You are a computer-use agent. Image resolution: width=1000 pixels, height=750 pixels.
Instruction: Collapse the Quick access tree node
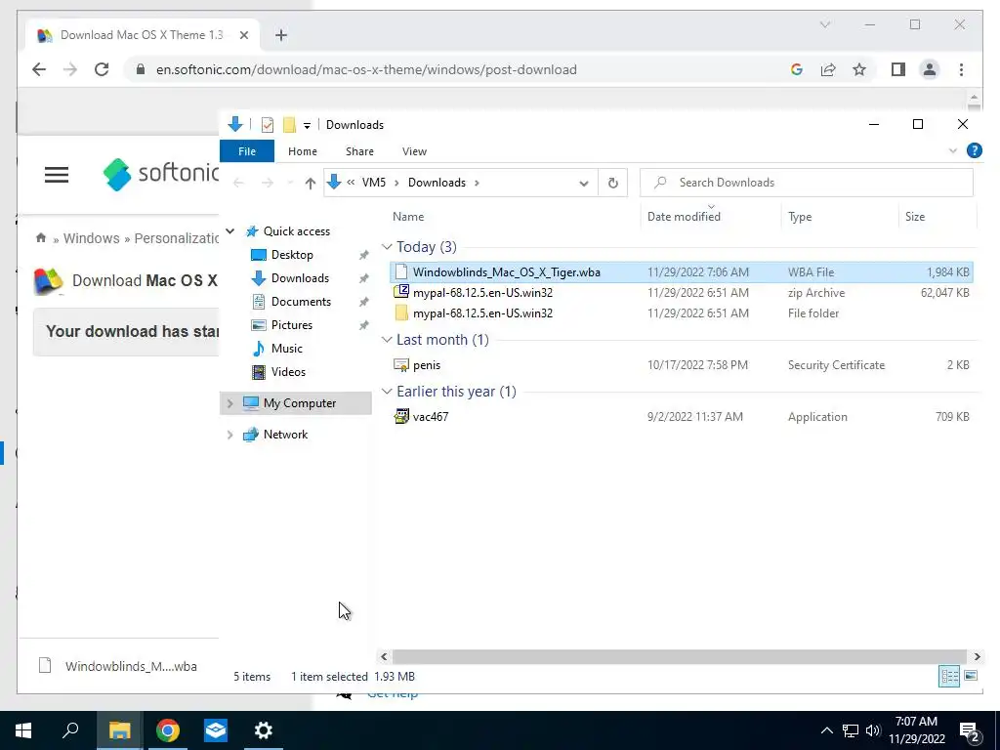(230, 230)
